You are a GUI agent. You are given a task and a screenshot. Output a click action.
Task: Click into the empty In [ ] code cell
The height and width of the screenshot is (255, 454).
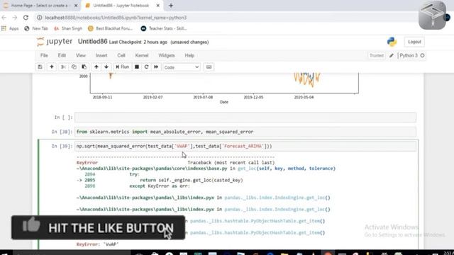(245, 118)
